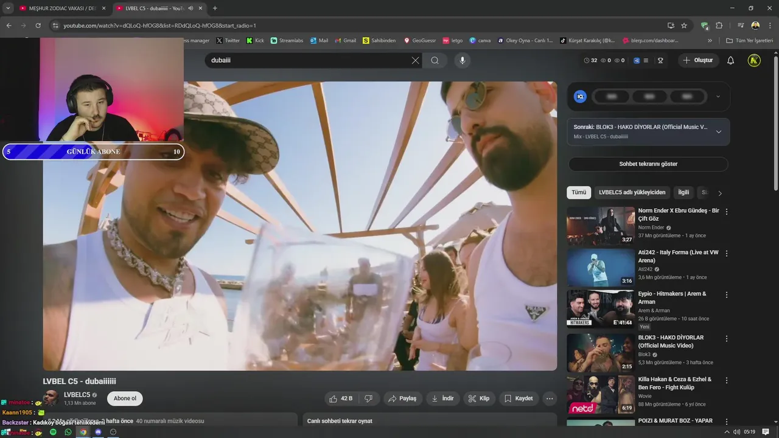
Task: Open the new tab plus button
Action: (215, 8)
